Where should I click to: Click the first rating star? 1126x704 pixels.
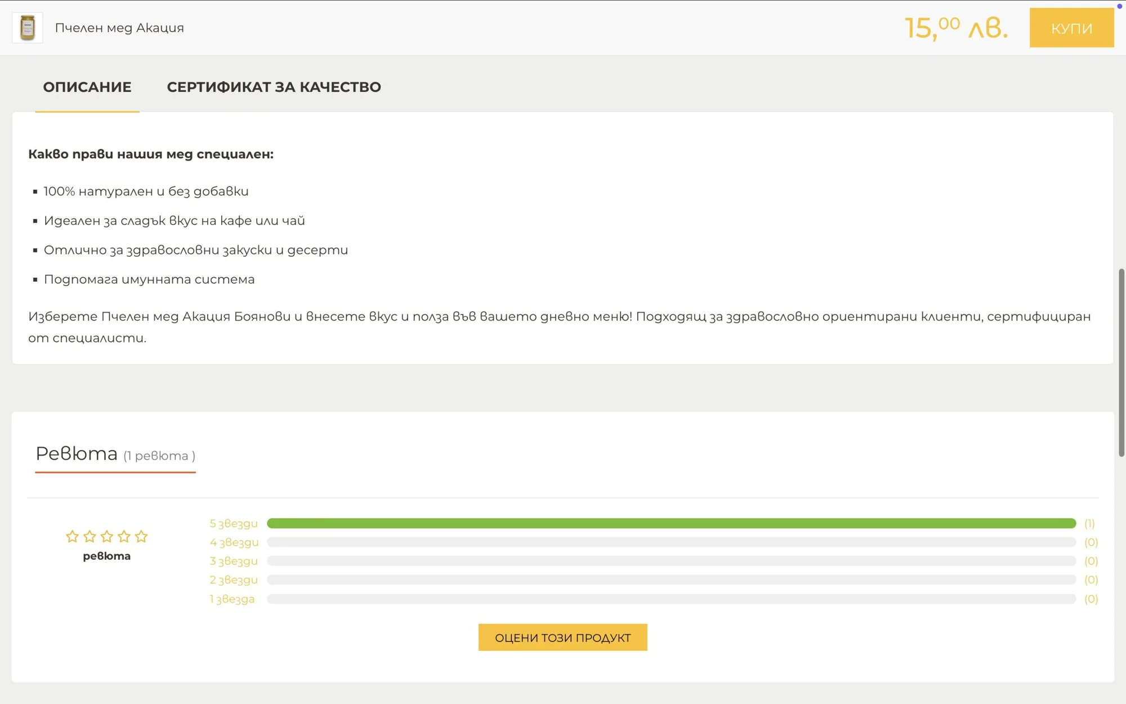(72, 536)
